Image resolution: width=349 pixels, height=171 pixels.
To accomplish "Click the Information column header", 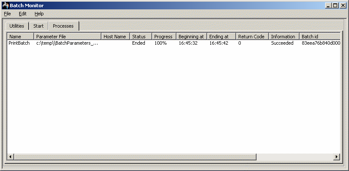I will (x=283, y=37).
